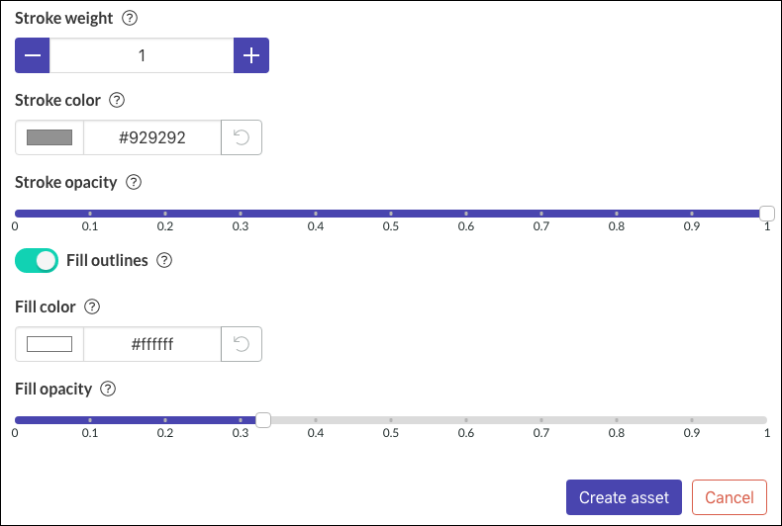Screen dimensions: 782x526
Task: Click the stroke weight value field
Action: click(x=142, y=55)
